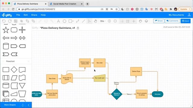
Task: Reload the page in the browser
Action: (13, 9)
